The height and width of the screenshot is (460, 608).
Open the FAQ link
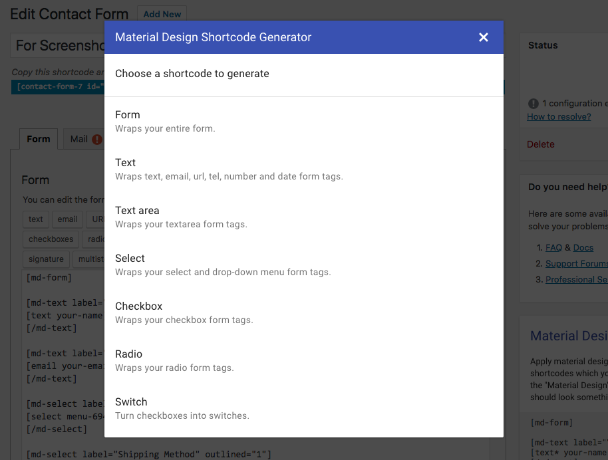[x=553, y=247]
